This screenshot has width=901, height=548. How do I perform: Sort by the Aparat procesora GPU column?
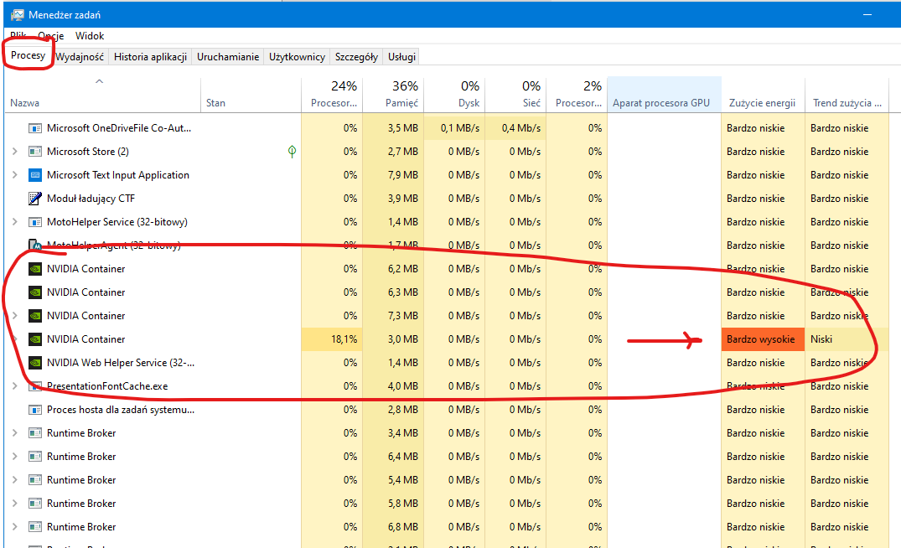[x=665, y=95]
